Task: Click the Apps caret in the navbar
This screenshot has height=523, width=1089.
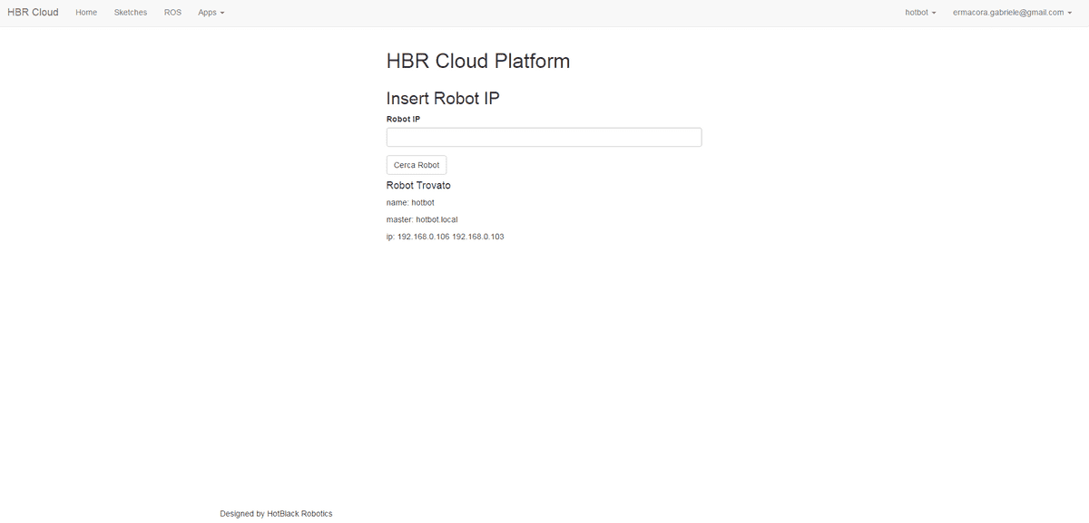Action: [223, 12]
